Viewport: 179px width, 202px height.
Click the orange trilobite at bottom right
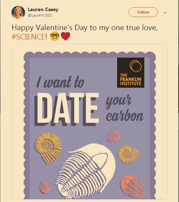tap(132, 185)
